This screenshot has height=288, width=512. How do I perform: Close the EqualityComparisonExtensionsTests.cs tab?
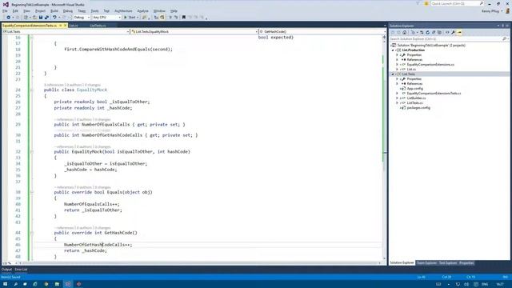click(x=65, y=26)
